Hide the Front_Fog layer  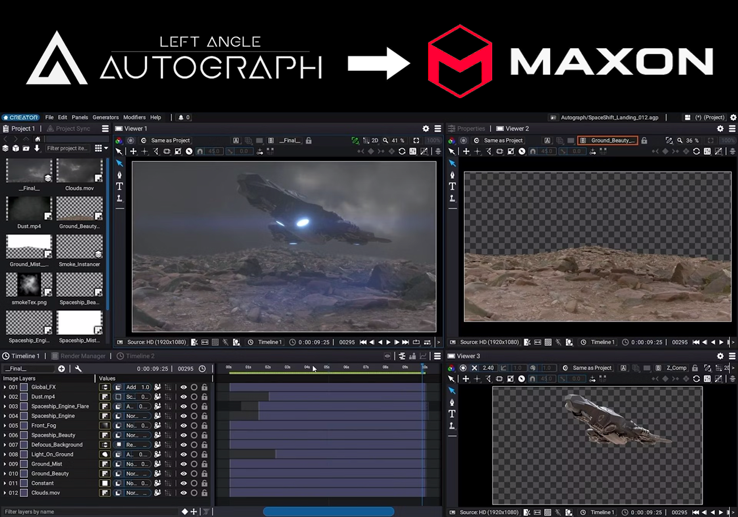[183, 426]
